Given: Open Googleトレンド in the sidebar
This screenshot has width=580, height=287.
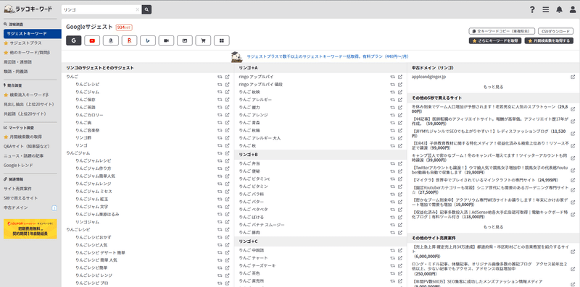Looking at the screenshot, I should tap(18, 166).
